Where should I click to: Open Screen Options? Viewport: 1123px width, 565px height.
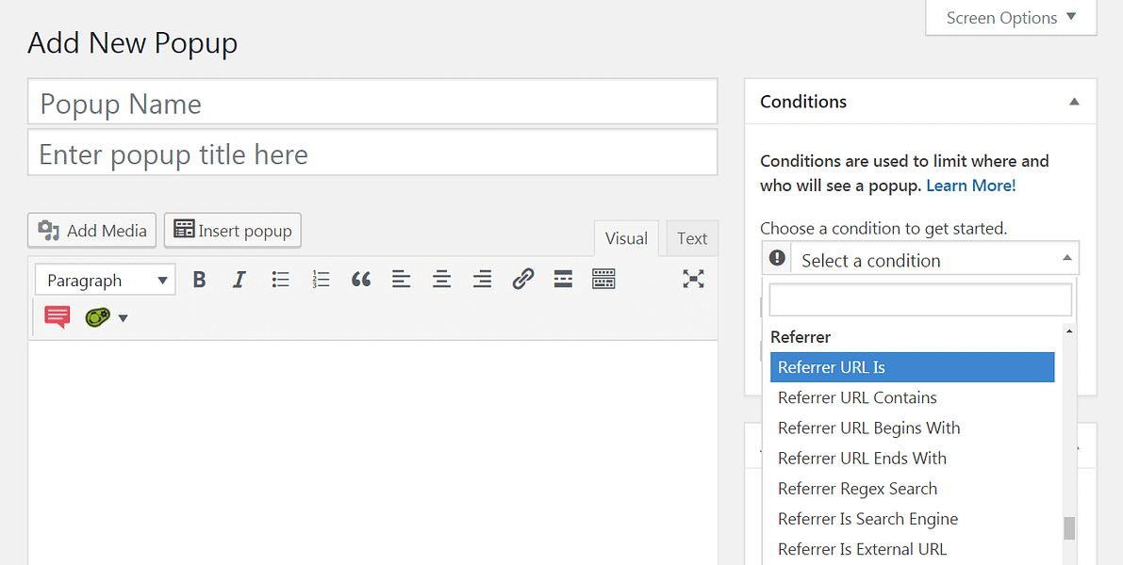pyautogui.click(x=1009, y=17)
